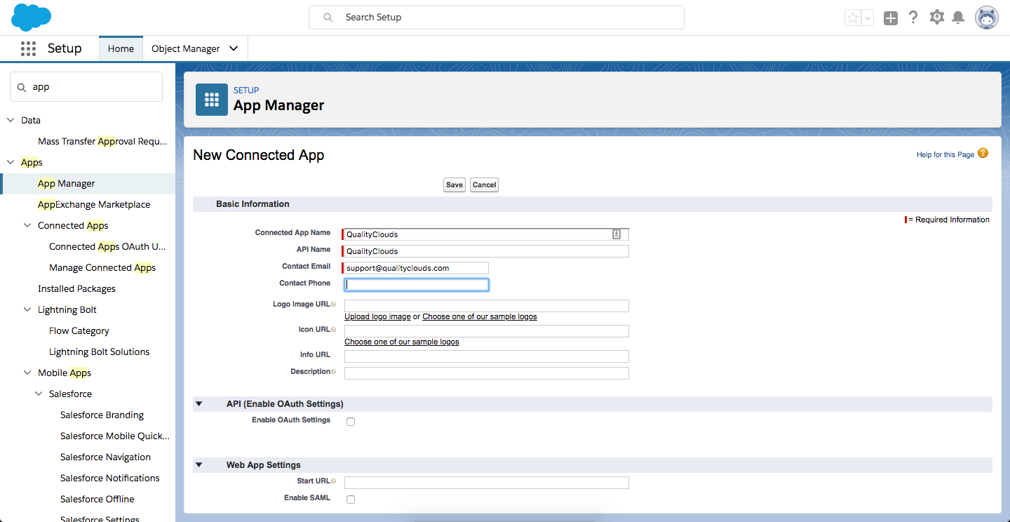Screen dimensions: 1010x522
Task: Collapse the API (Enable OAuth Settings) section
Action: click(198, 404)
